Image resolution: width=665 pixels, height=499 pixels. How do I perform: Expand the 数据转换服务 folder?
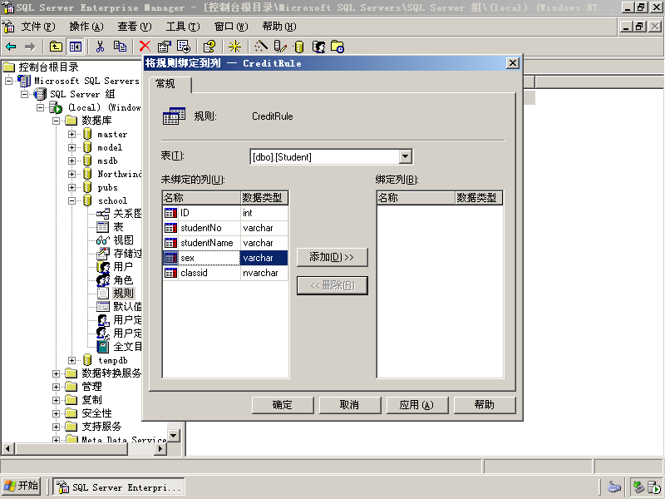point(56,373)
